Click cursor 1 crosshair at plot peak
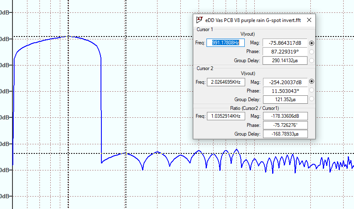Image resolution: width=354 pixels, height=209 pixels. point(68,36)
